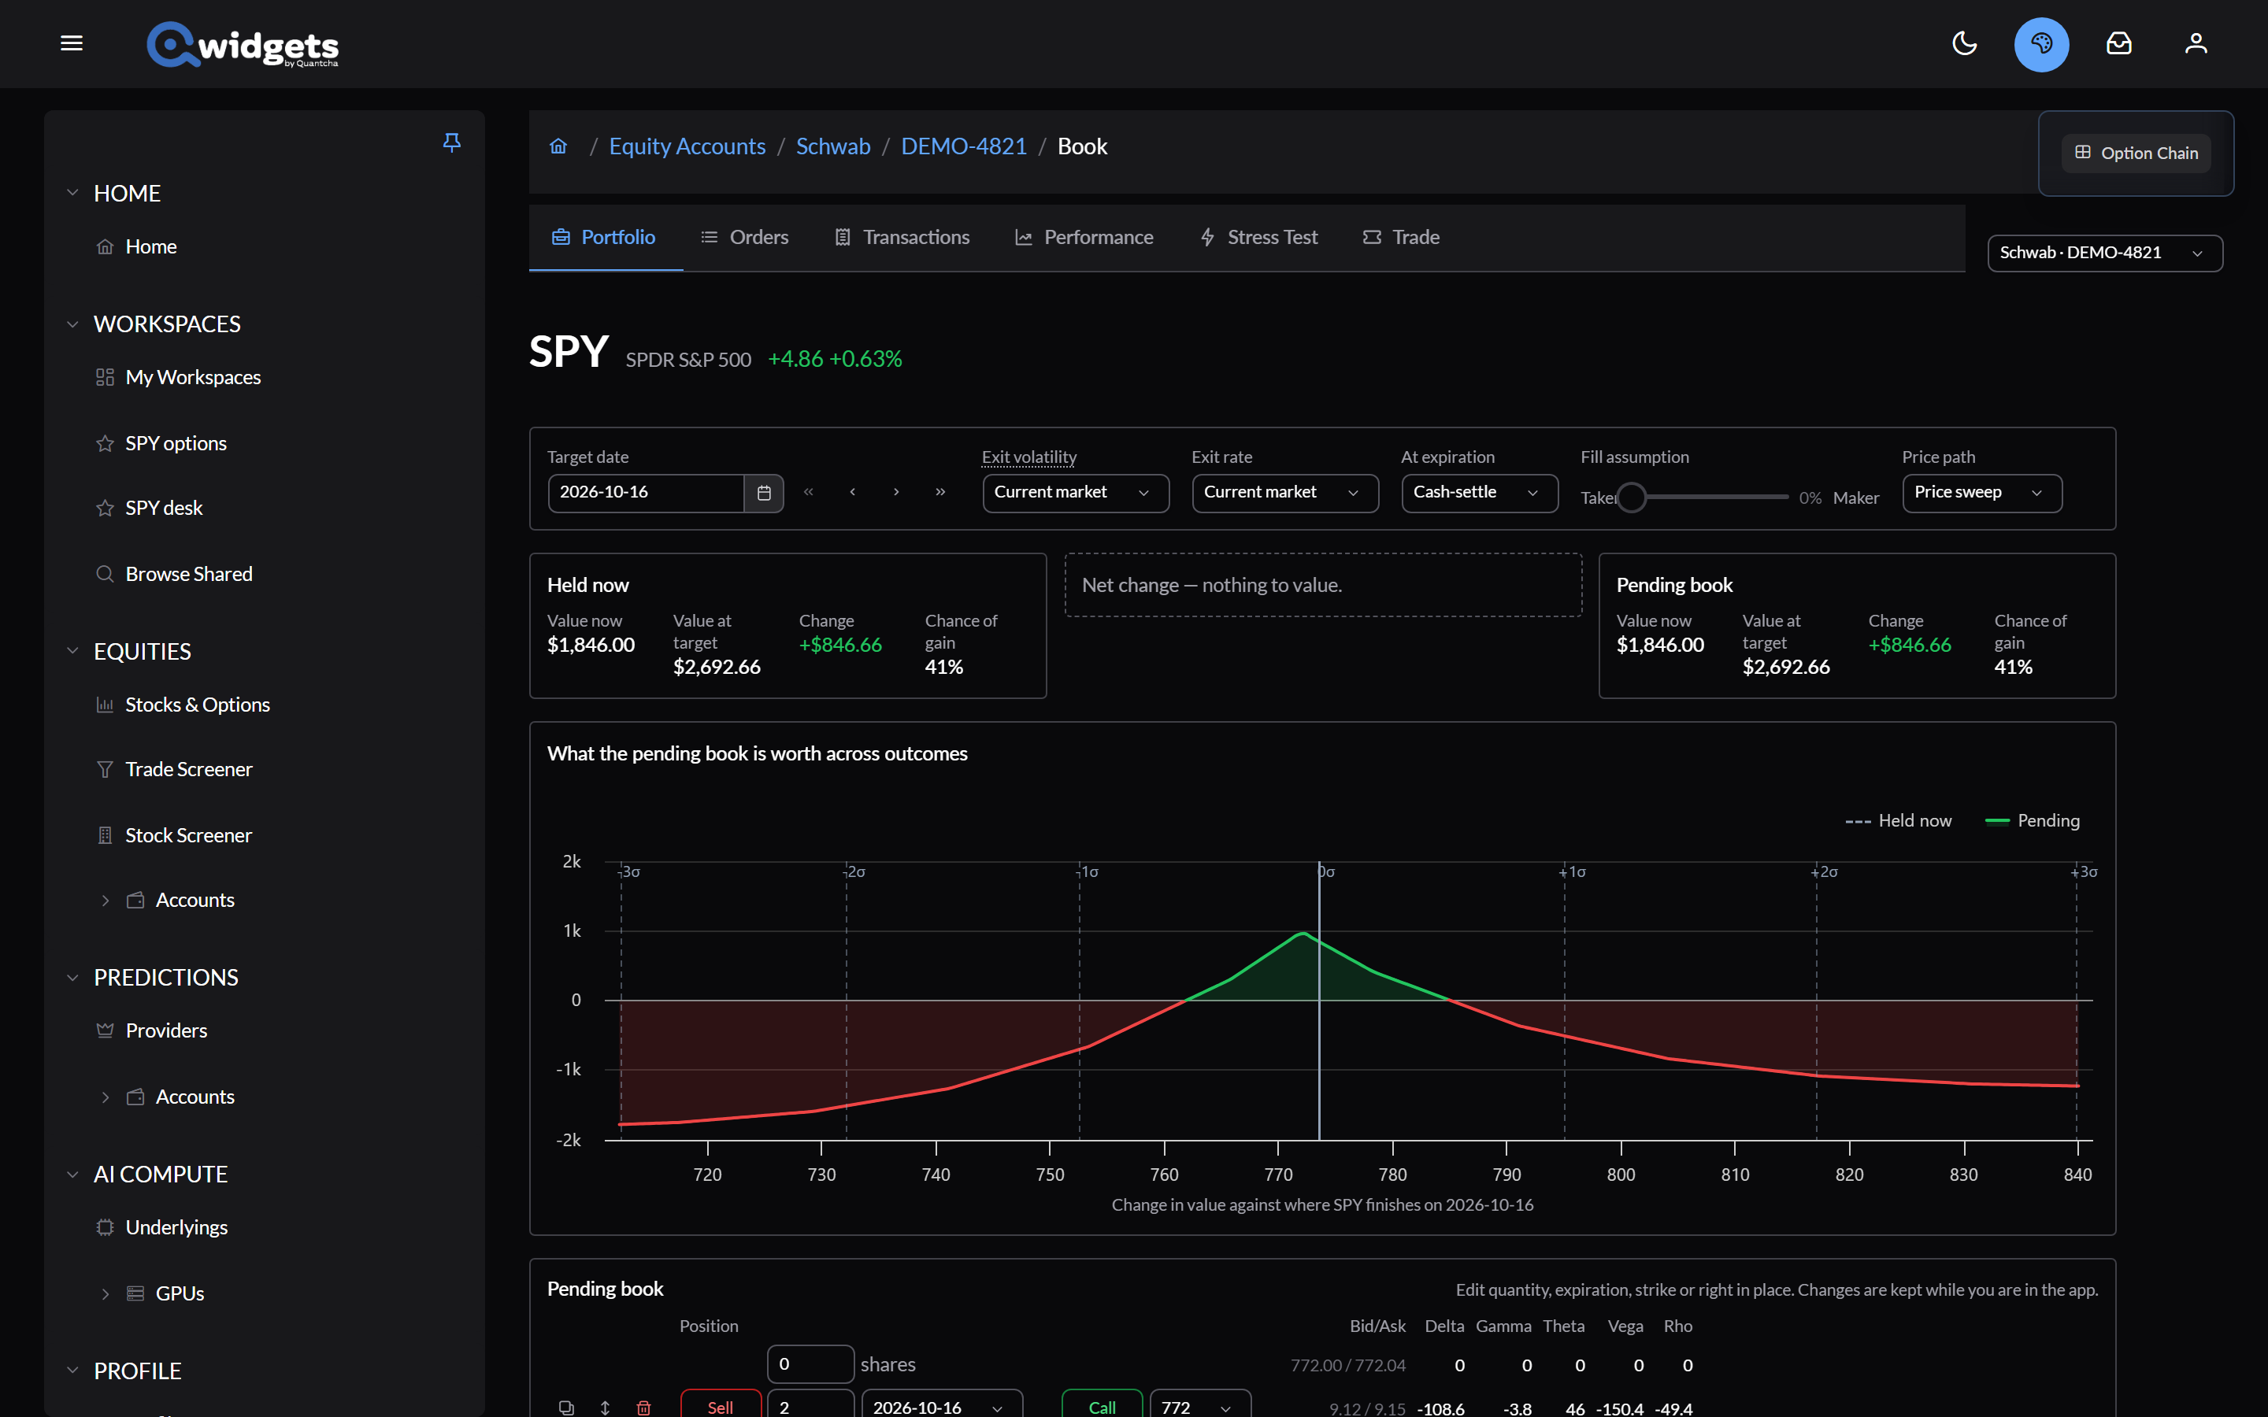
Task: Switch to the Transactions tab
Action: tap(902, 237)
